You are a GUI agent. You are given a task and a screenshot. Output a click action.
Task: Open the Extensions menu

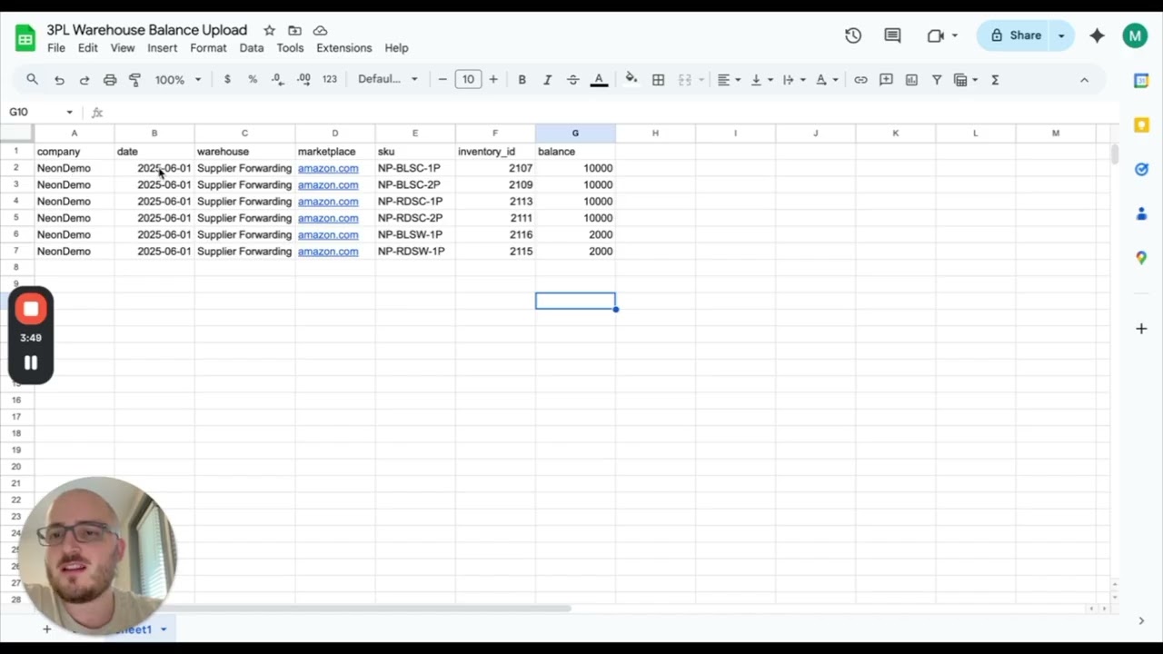[x=343, y=48]
